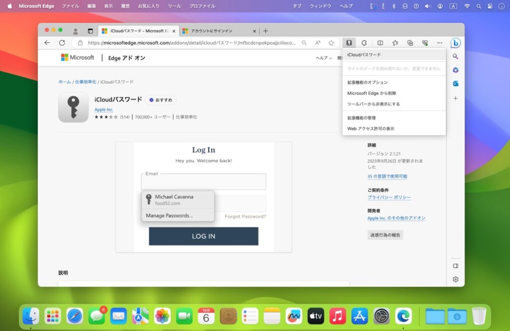Open the お気に入り menu in menu bar
510x331 pixels.
point(148,6)
